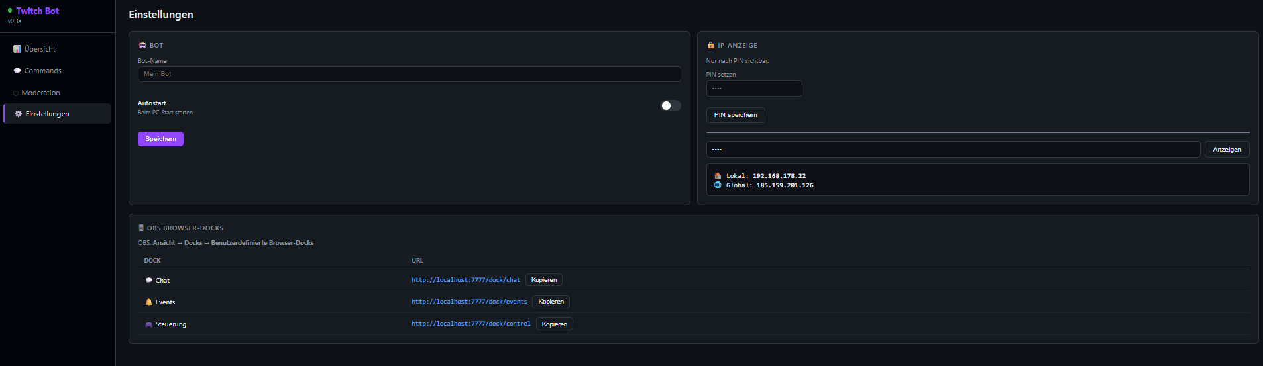Open the localhost dock/control link
Image resolution: width=1263 pixels, height=366 pixels.
pyautogui.click(x=471, y=324)
